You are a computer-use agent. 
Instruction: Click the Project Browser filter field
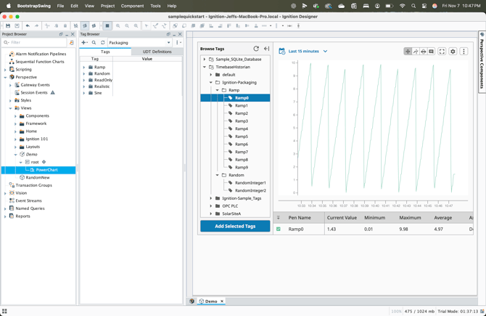(36, 43)
